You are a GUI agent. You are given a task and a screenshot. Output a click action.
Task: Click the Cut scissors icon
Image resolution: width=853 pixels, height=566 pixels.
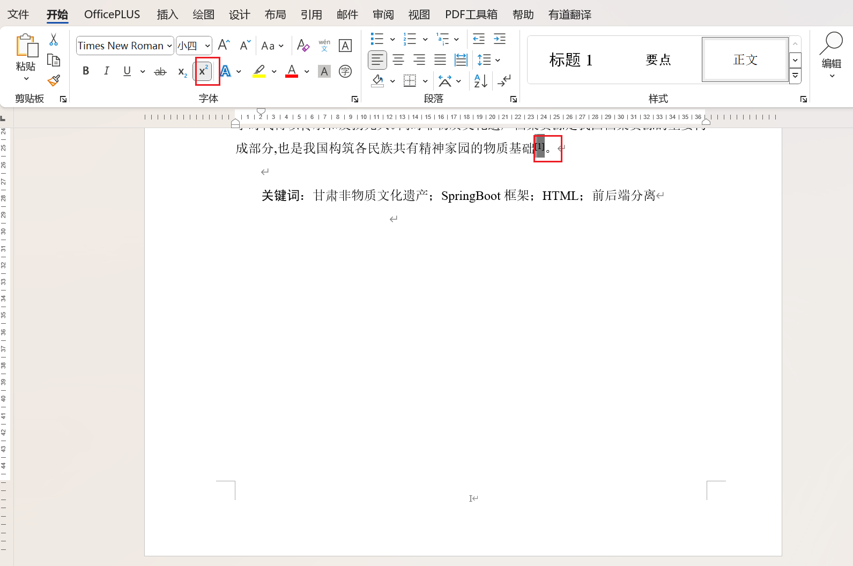tap(54, 40)
